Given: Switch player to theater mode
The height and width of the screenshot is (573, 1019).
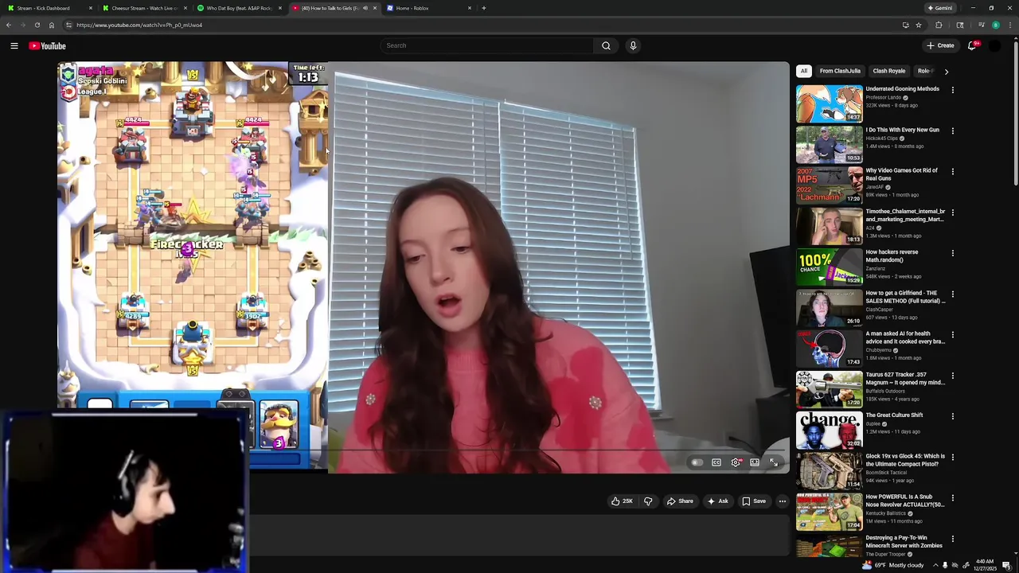Looking at the screenshot, I should pyautogui.click(x=755, y=462).
